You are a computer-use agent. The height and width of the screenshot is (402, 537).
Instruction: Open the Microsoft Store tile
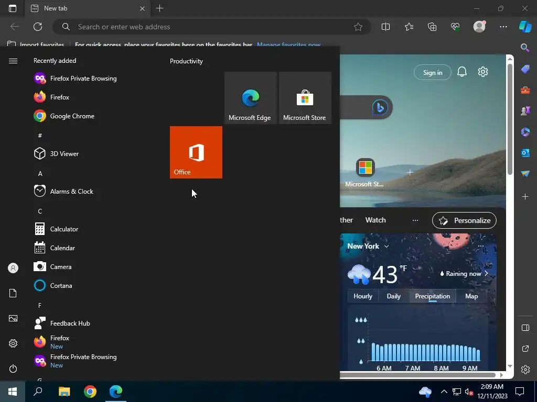click(x=305, y=98)
